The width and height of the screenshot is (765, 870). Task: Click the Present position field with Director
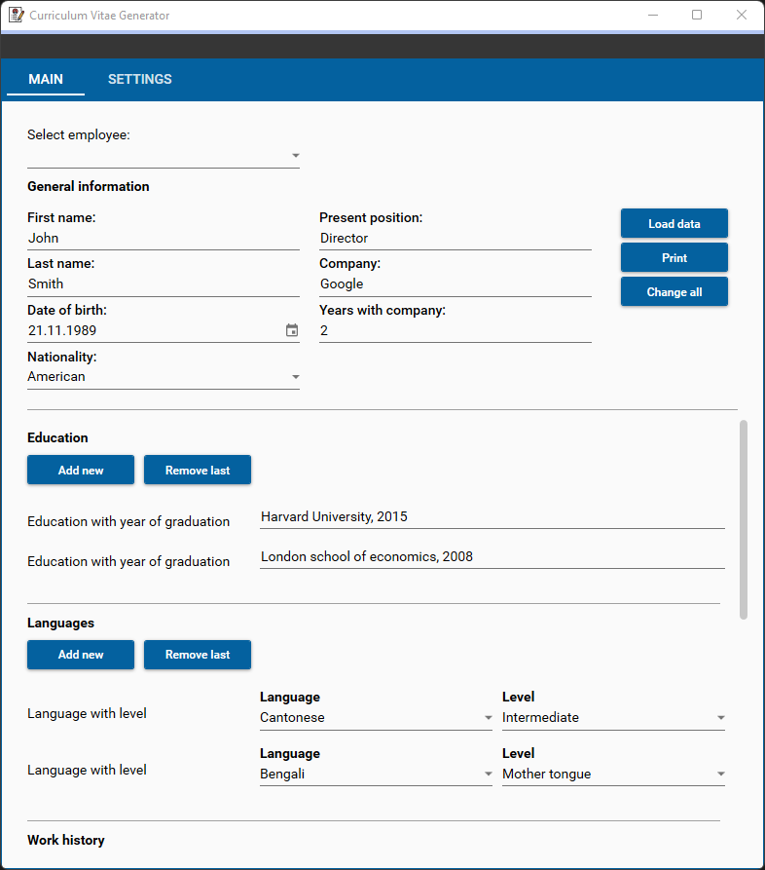click(455, 239)
